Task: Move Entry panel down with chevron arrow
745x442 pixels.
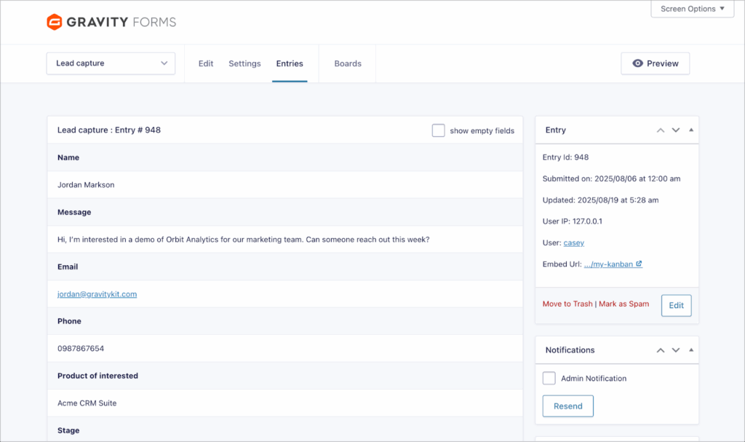Action: pyautogui.click(x=676, y=130)
